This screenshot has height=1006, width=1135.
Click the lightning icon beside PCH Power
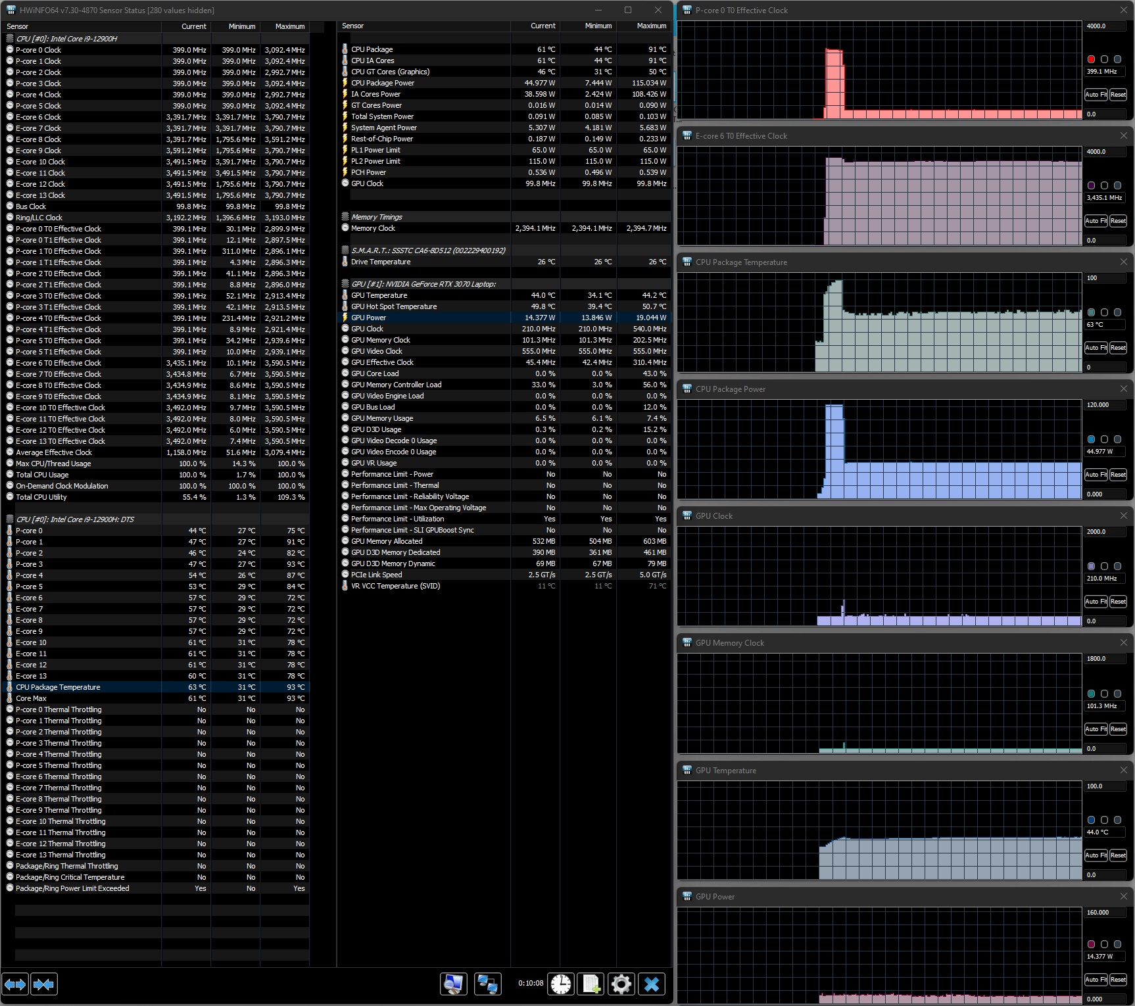pyautogui.click(x=345, y=172)
